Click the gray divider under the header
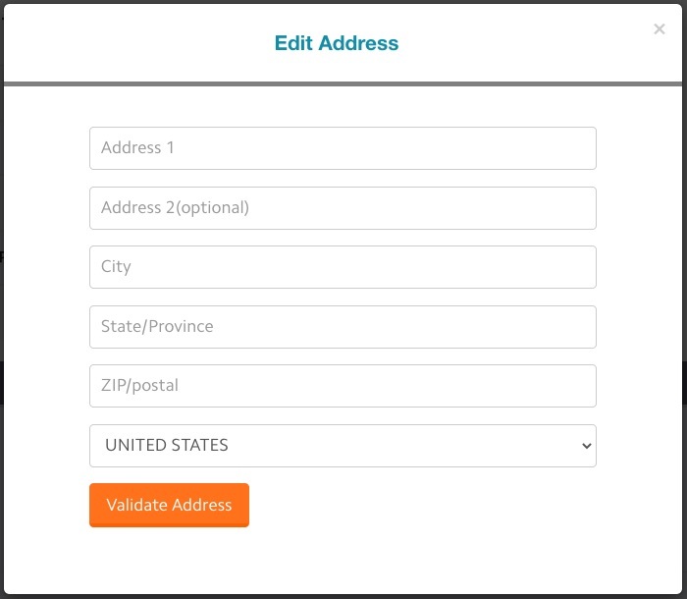687x599 pixels. 343,83
